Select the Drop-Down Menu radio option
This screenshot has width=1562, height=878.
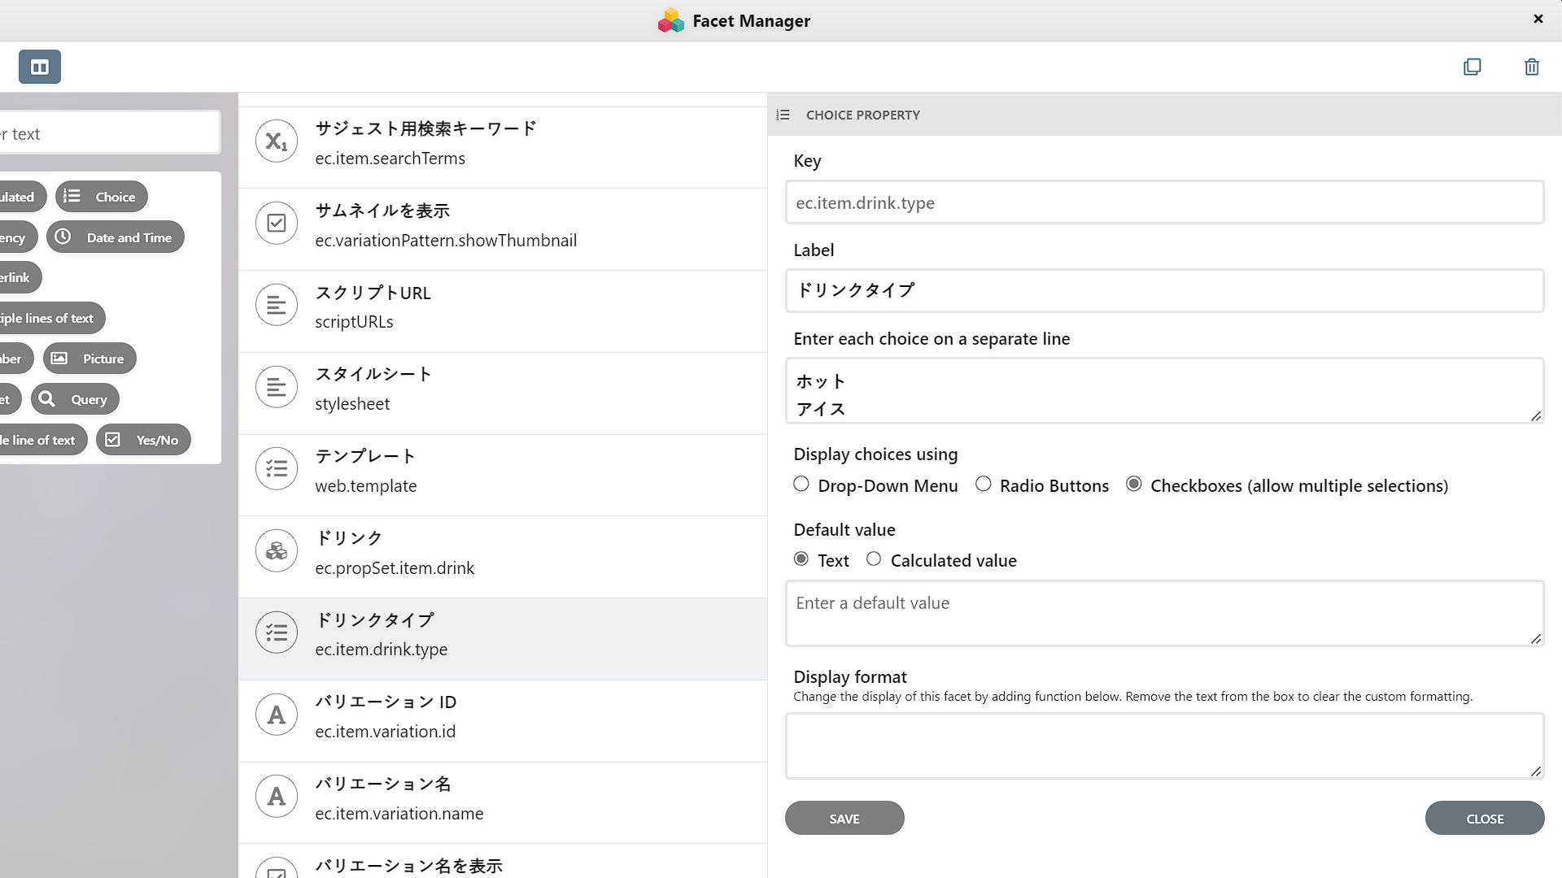[801, 485]
